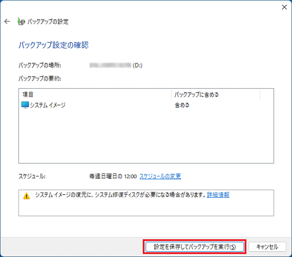
Task: Click the yellow warning triangle icon
Action: click(27, 196)
